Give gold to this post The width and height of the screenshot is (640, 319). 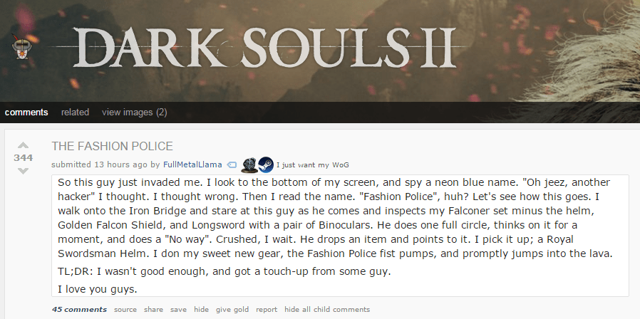point(232,310)
